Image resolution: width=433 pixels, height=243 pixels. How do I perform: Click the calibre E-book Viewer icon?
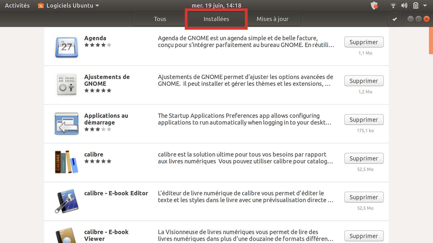pos(67,235)
